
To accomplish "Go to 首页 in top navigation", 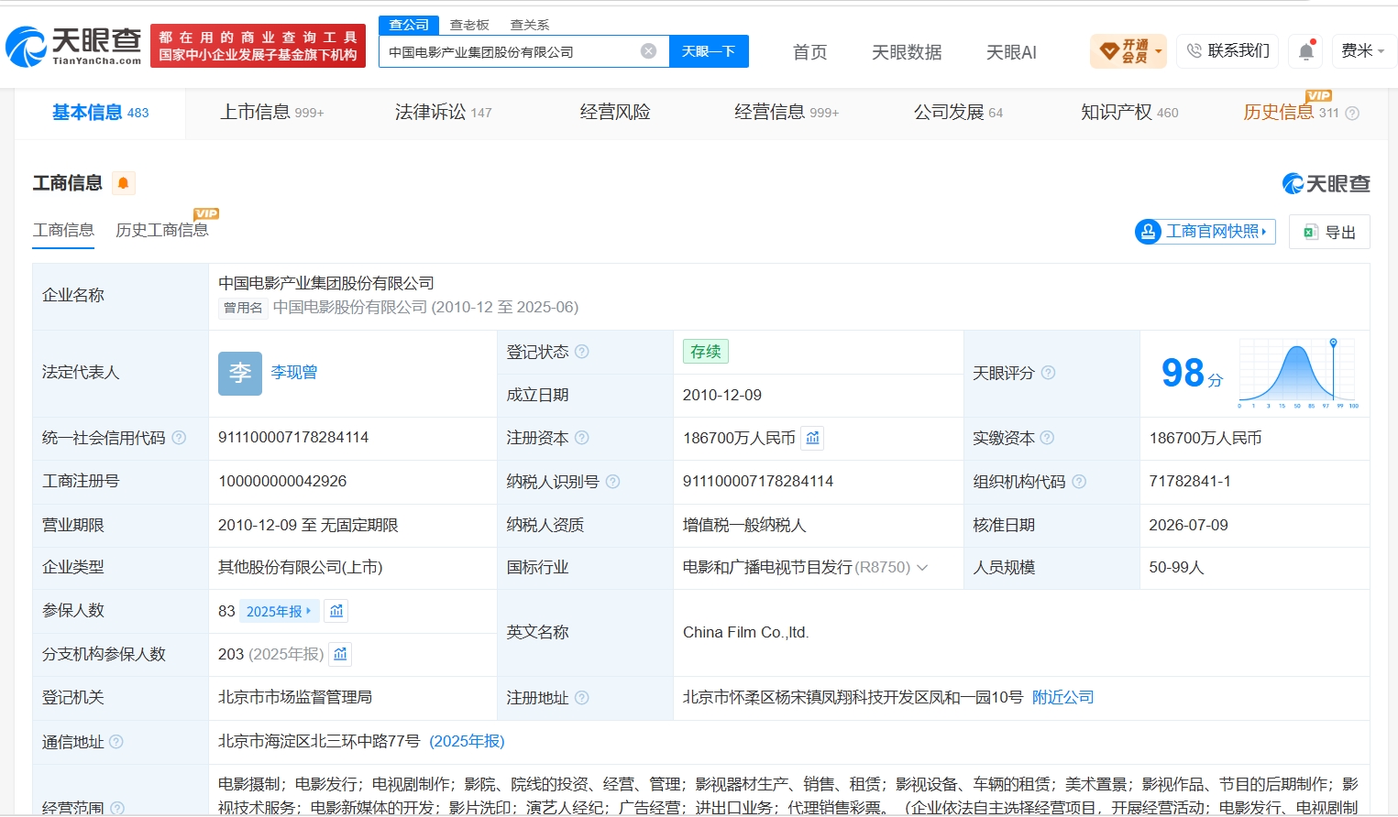I will 809,52.
